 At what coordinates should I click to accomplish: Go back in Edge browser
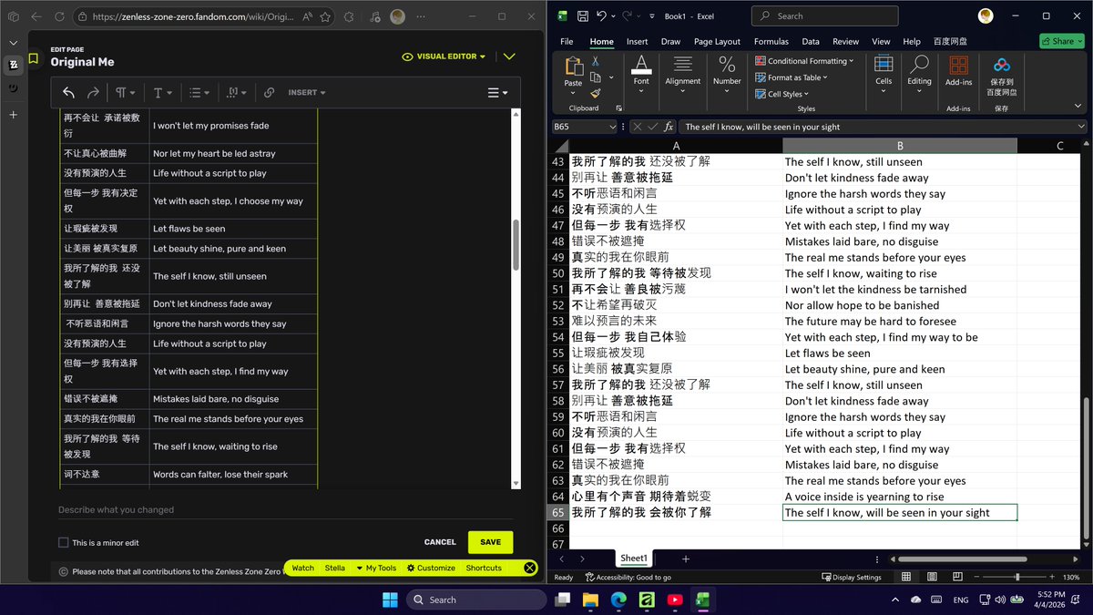(x=36, y=16)
